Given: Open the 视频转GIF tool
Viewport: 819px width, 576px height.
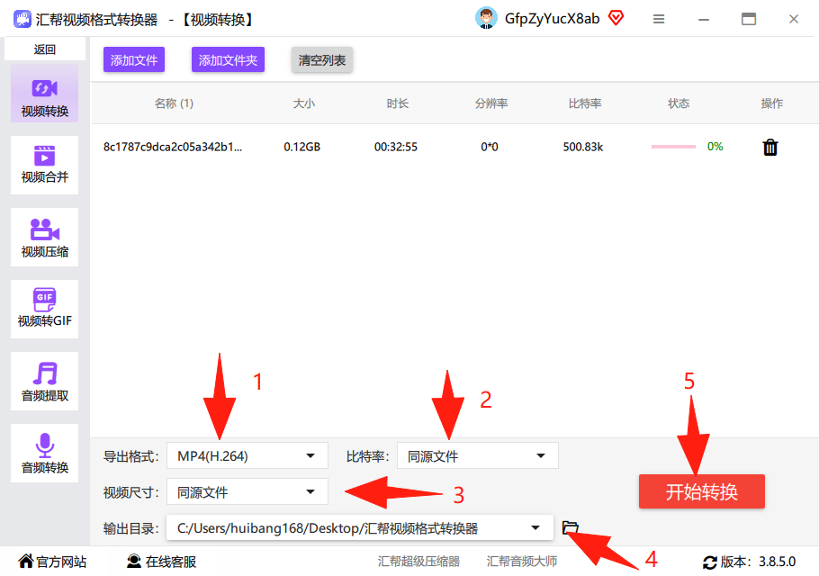Looking at the screenshot, I should [44, 309].
